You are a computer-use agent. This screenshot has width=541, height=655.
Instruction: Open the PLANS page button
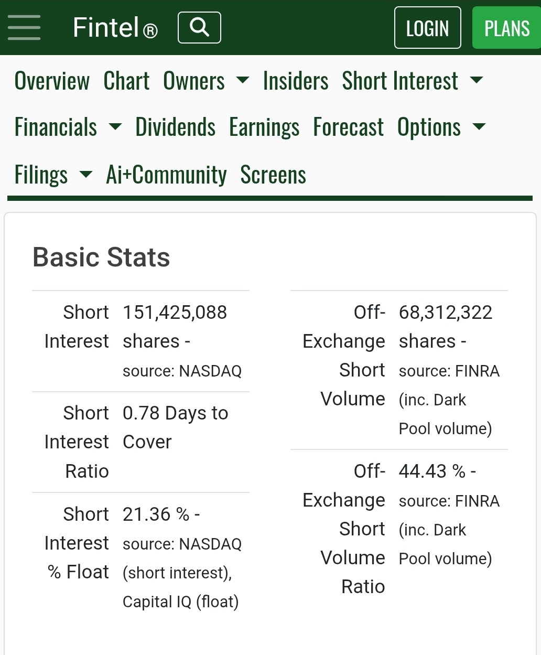click(506, 27)
